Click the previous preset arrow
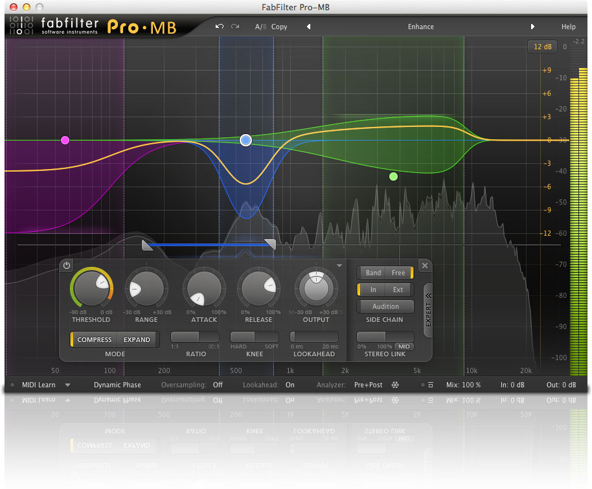The height and width of the screenshot is (489, 592). coord(308,27)
